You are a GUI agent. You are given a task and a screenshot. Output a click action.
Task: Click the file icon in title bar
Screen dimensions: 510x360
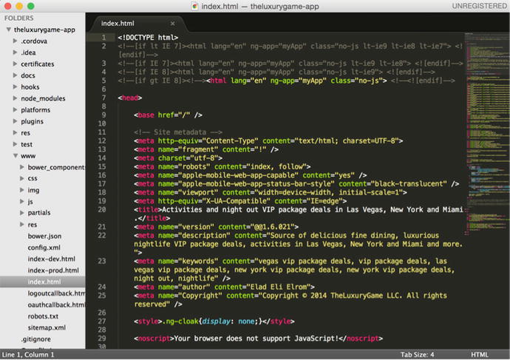[x=194, y=6]
